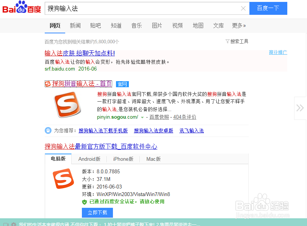Switch to the 图片 tab
The width and height of the screenshot is (307, 226).
pos(157,26)
